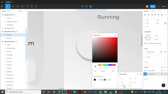
Task: Remove the first Drop shadow effect
Action: [165, 70]
